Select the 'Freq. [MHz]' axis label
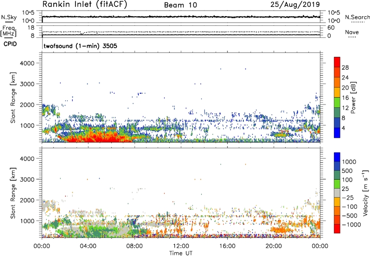 click(x=9, y=31)
